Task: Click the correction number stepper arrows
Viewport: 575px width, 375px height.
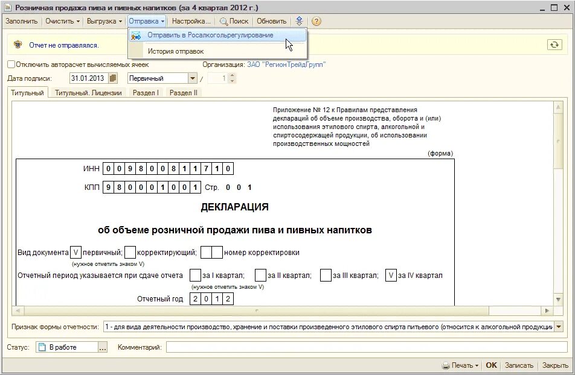Action: (x=232, y=78)
